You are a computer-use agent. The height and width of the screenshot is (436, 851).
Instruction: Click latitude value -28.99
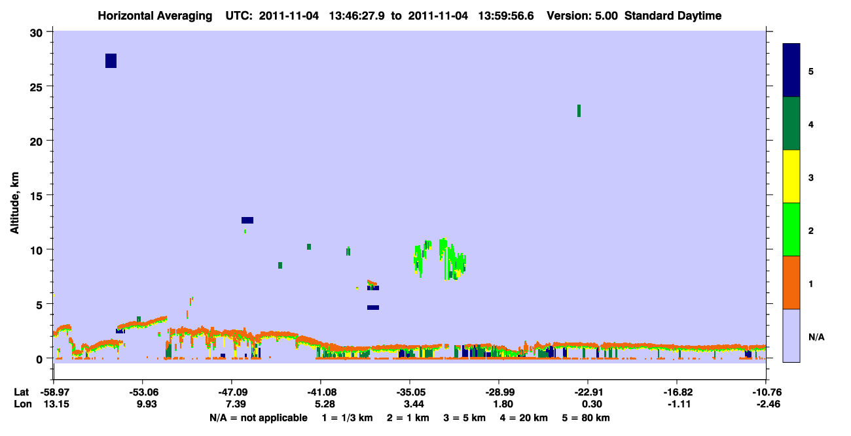499,392
